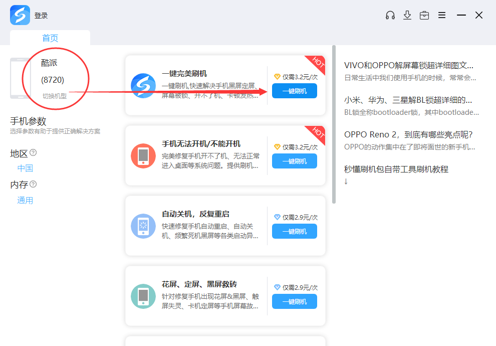The height and width of the screenshot is (346, 496).
Task: Click the app logo in the top left
Action: tap(20, 15)
